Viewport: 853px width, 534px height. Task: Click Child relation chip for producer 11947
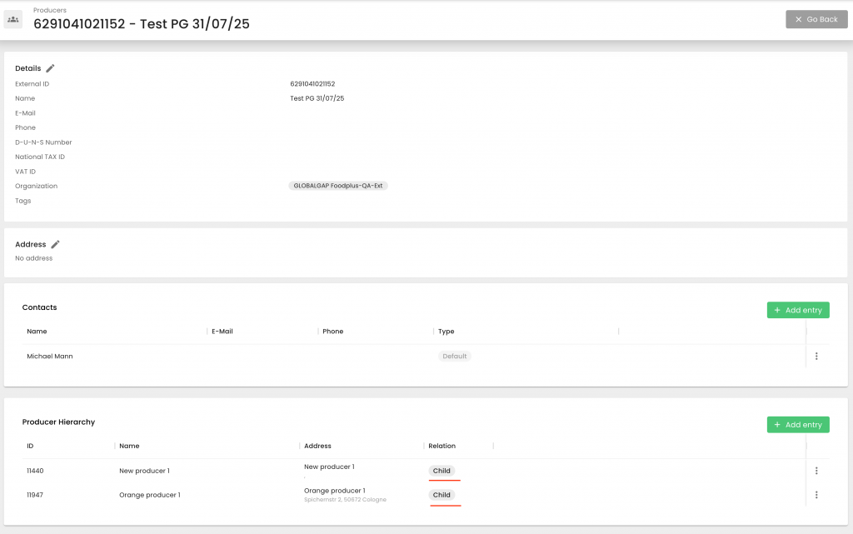[x=441, y=495]
